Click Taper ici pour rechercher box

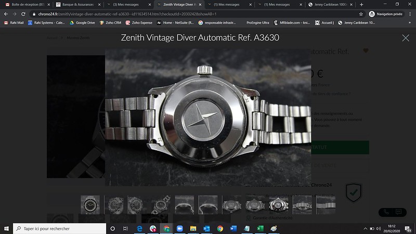pos(60,228)
